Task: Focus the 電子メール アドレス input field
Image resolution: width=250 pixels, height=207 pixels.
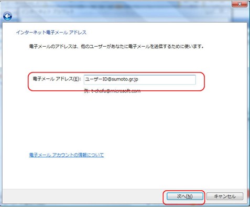Action: [x=139, y=80]
